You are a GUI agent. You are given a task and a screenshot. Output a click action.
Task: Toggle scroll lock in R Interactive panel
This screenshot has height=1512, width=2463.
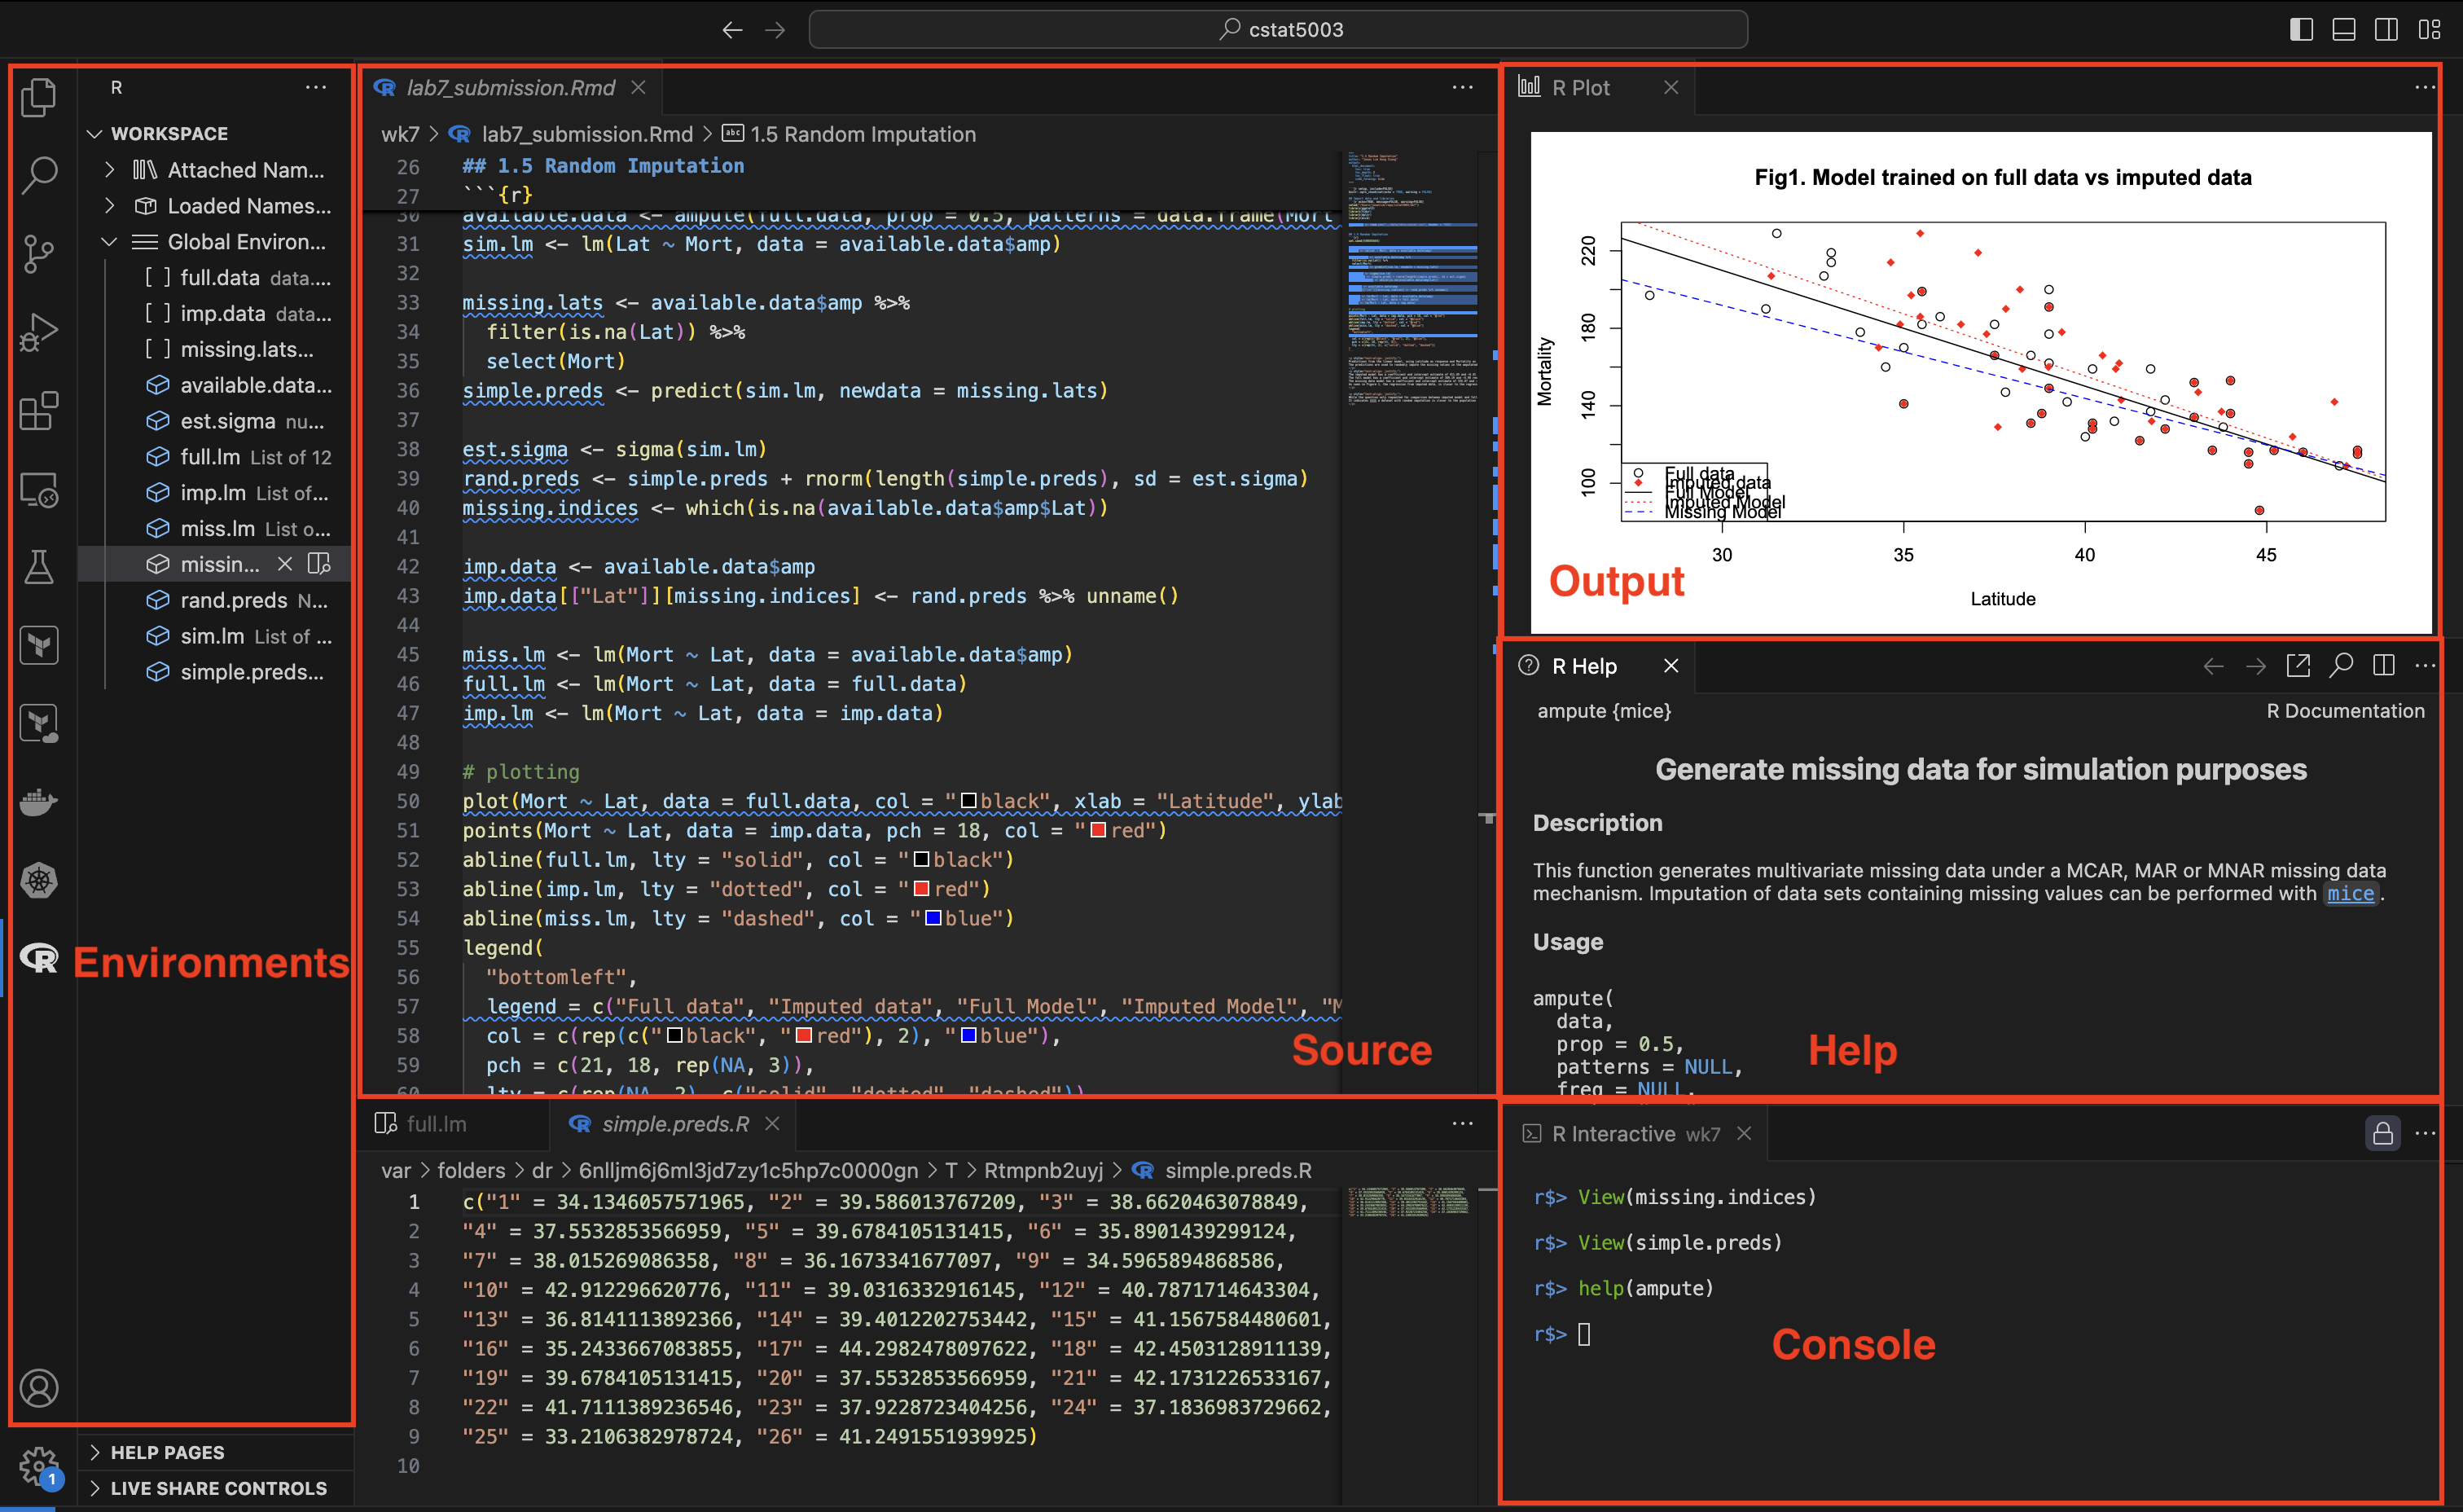click(x=2384, y=1133)
